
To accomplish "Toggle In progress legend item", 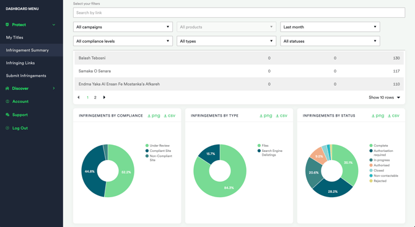I will [x=380, y=160].
